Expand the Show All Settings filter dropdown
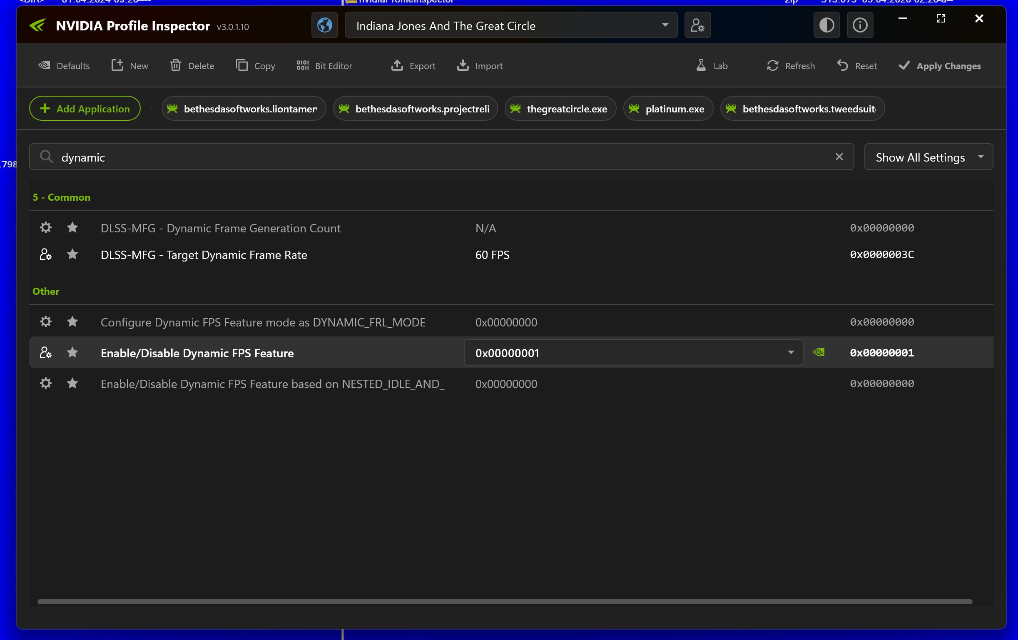 pyautogui.click(x=928, y=157)
